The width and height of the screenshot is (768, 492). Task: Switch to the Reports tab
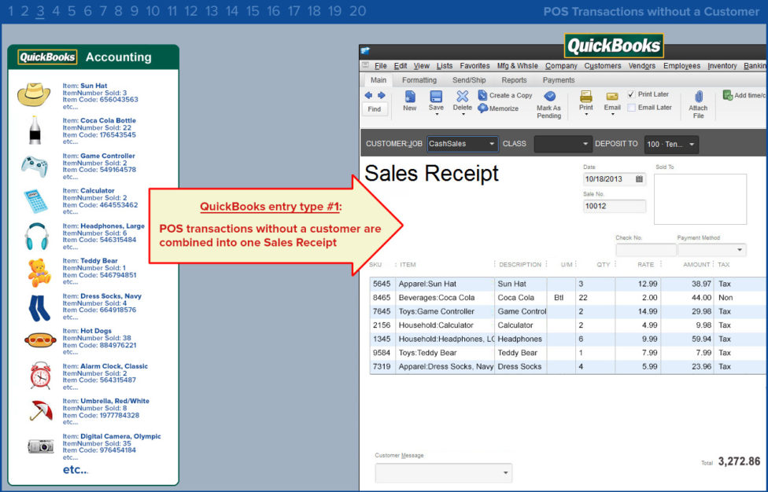coord(515,80)
